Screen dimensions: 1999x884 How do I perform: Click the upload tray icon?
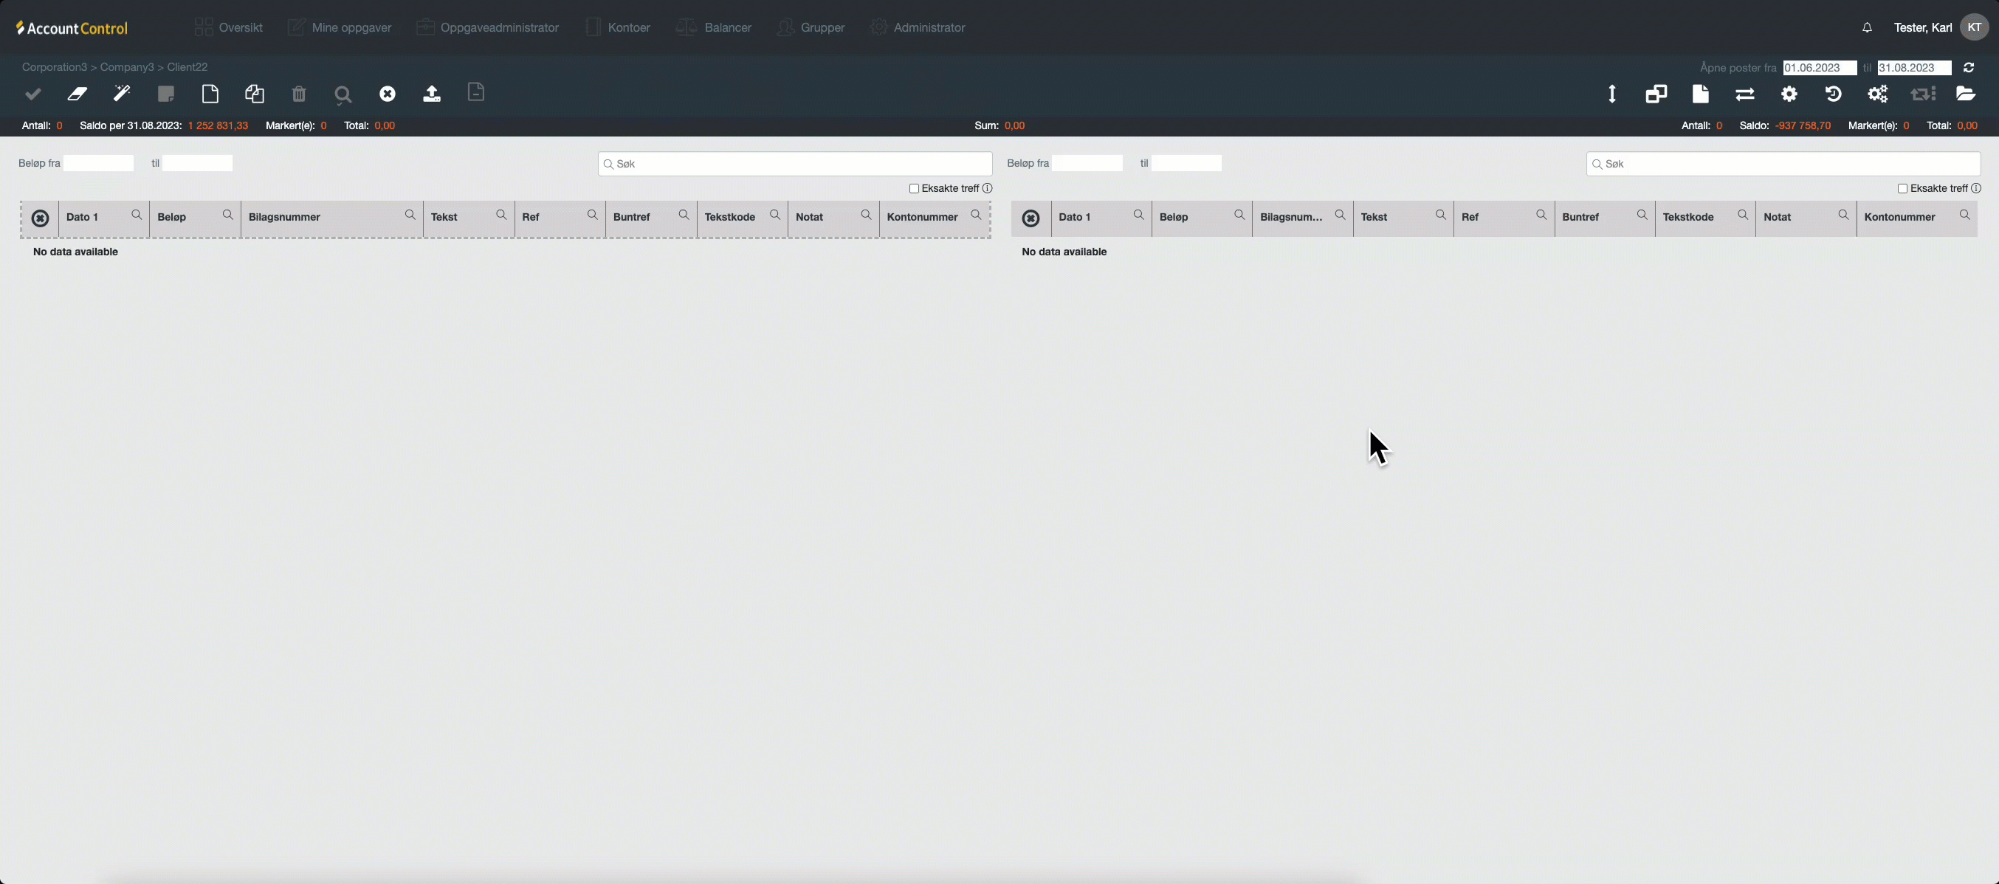click(433, 94)
